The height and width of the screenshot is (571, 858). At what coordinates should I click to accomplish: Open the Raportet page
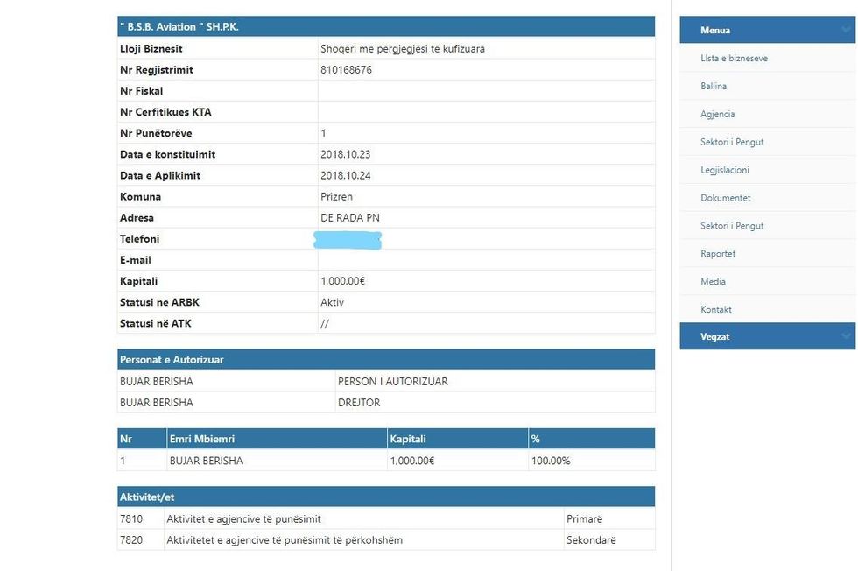tap(718, 254)
